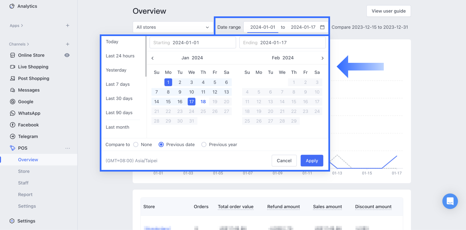Toggle the Online Store eye visibility icon
This screenshot has width=466, height=230.
coord(67,55)
